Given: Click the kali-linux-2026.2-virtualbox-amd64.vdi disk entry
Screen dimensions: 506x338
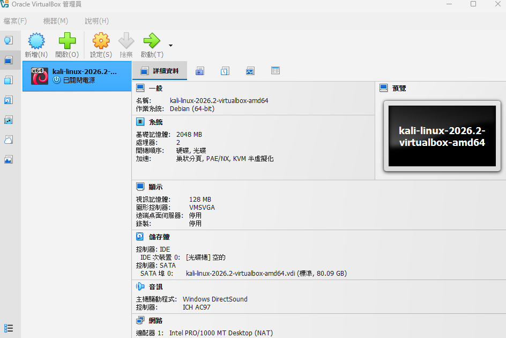Looking at the screenshot, I should [x=266, y=274].
